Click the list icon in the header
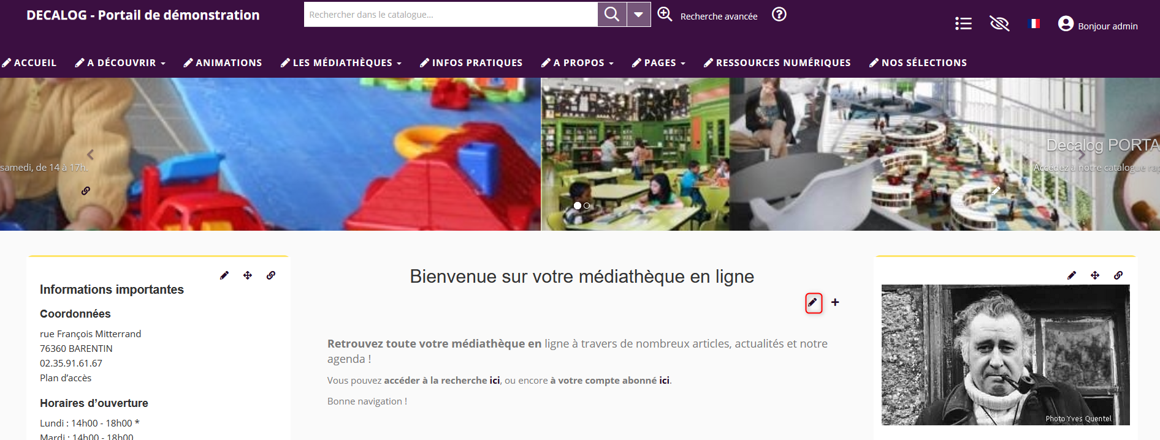Viewport: 1160px width, 440px height. point(963,24)
